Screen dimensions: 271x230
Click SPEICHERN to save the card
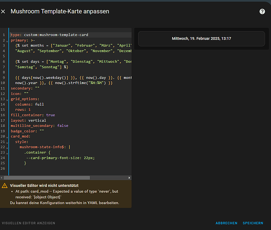point(253,223)
